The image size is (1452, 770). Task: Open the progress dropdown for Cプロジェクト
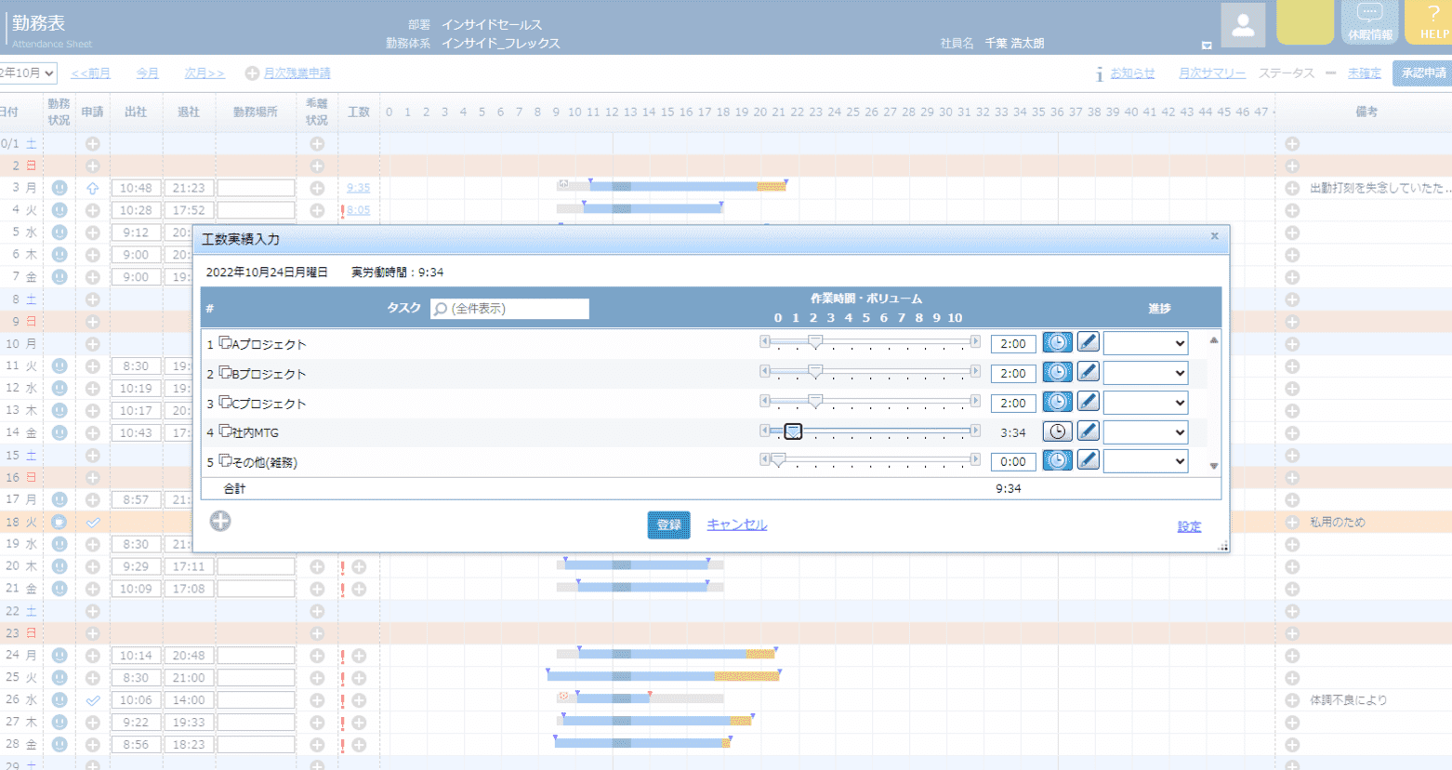1145,401
